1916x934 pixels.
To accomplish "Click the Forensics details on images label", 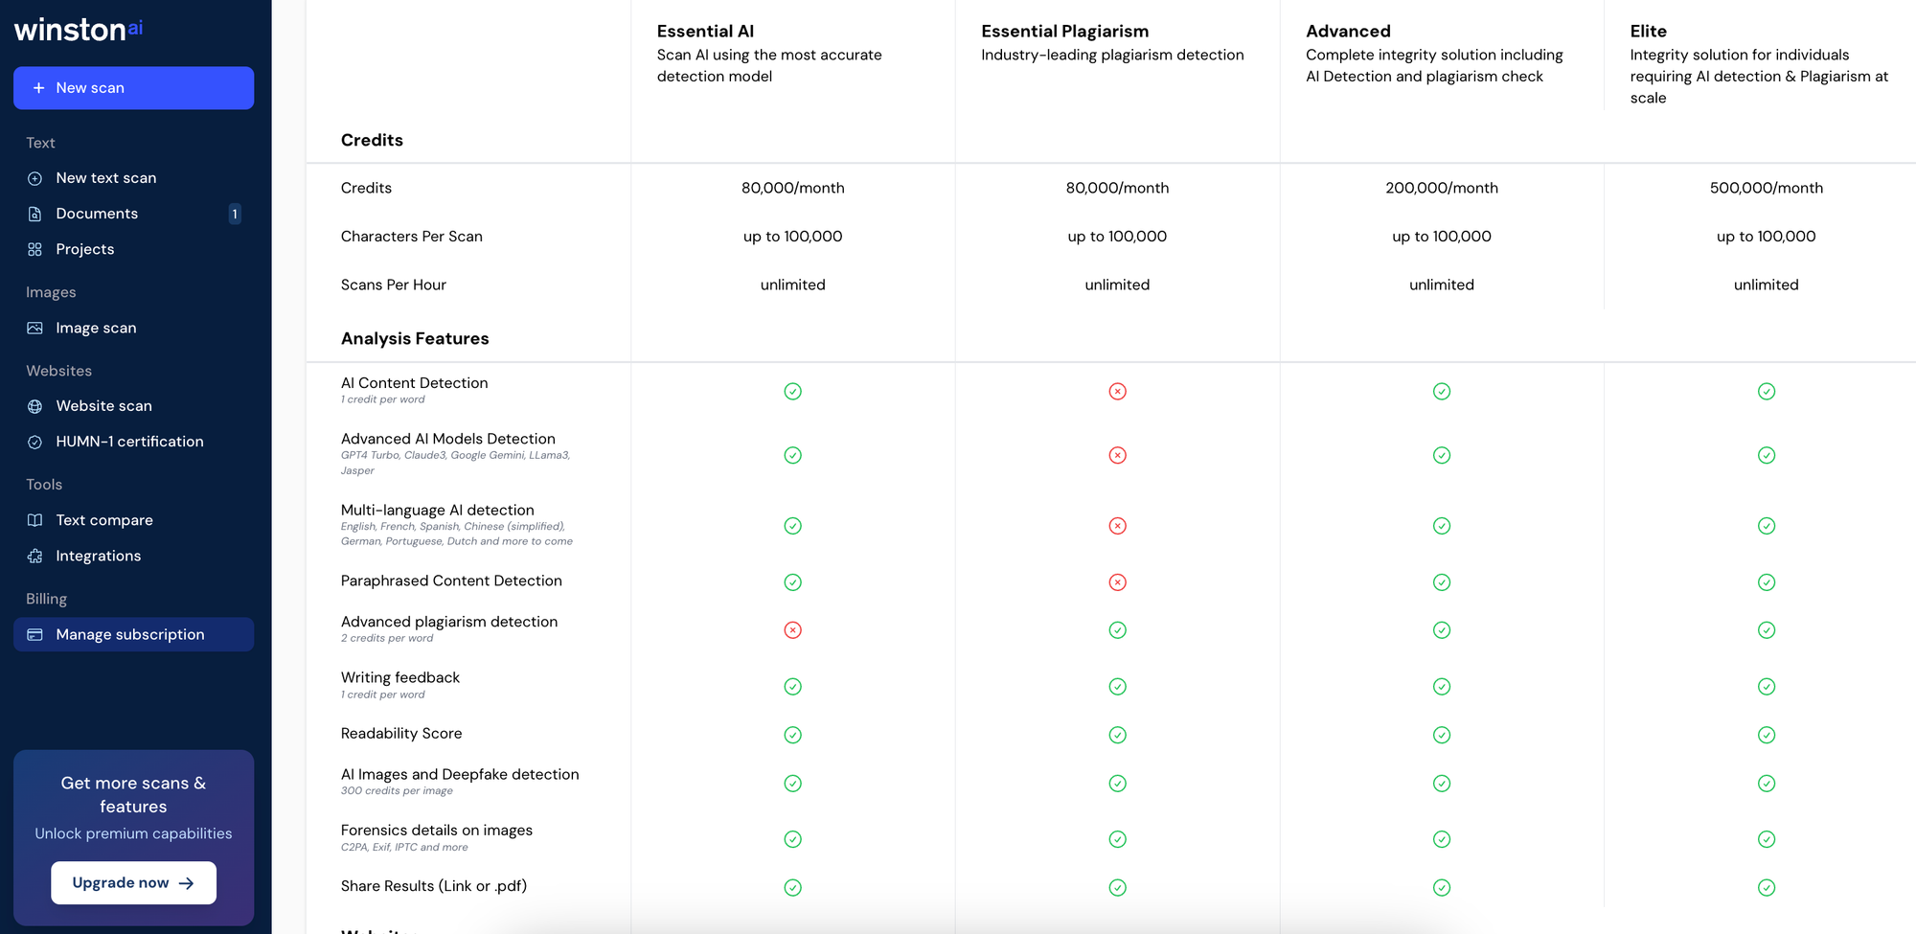I will (x=437, y=831).
